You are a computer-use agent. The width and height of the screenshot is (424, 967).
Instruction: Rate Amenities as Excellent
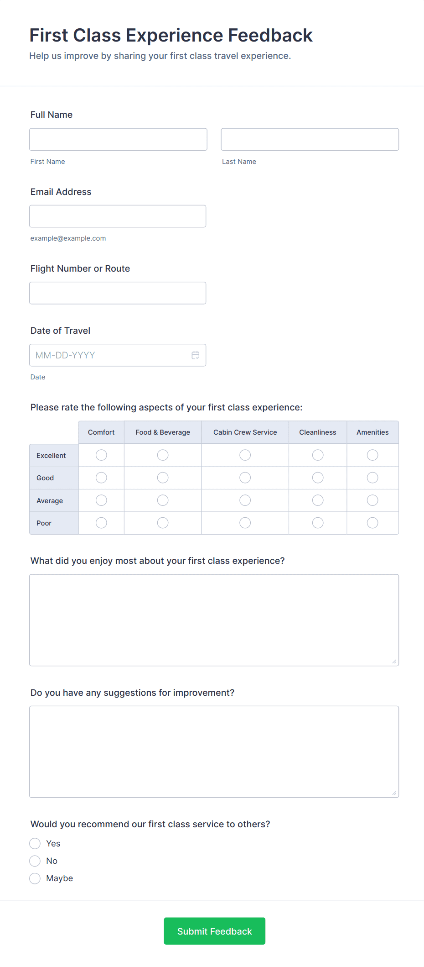click(372, 455)
